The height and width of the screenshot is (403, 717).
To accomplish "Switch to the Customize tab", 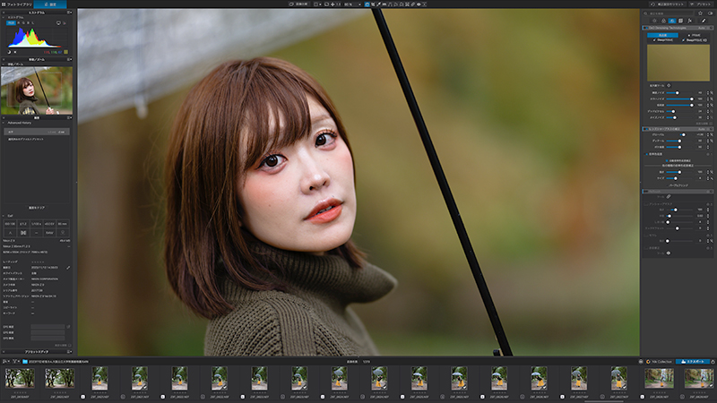I will click(x=50, y=4).
